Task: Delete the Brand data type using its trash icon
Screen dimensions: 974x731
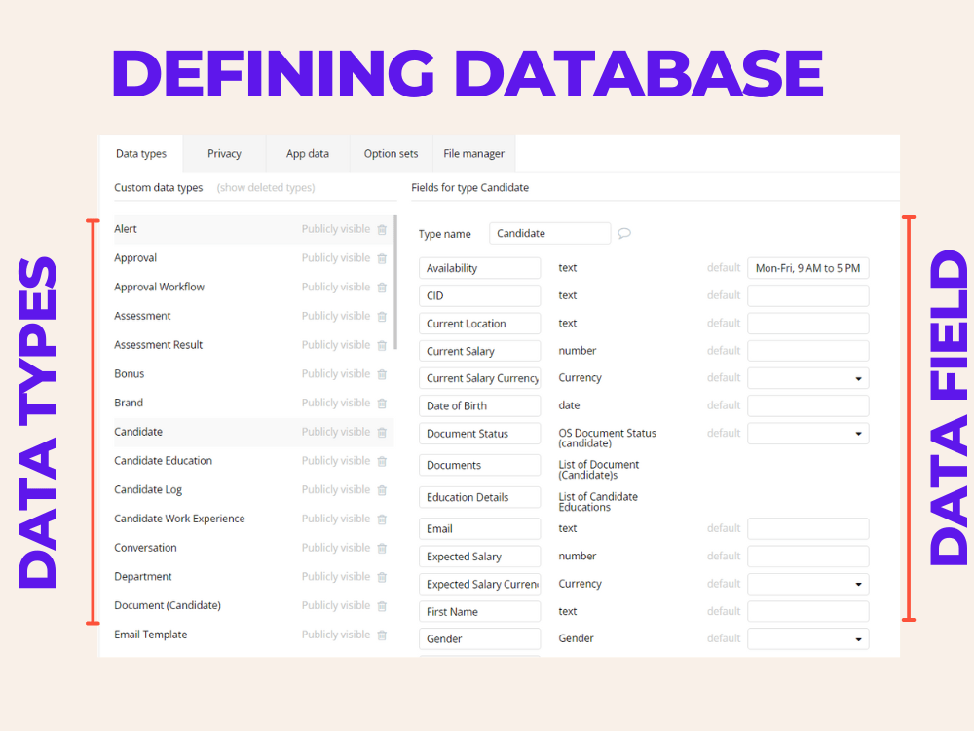Action: tap(381, 403)
